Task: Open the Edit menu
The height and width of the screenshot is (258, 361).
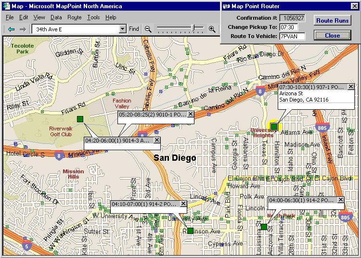Action: pyautogui.click(x=24, y=17)
